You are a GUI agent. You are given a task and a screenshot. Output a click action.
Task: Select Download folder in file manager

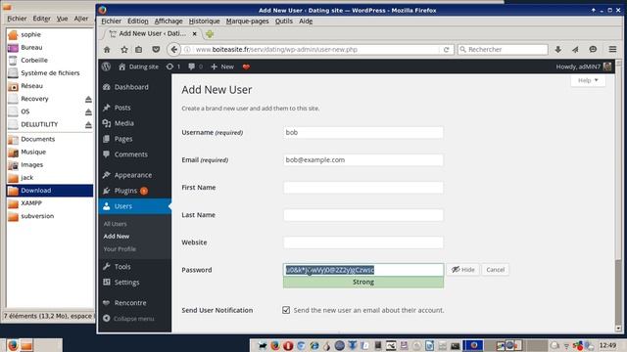pyautogui.click(x=50, y=191)
